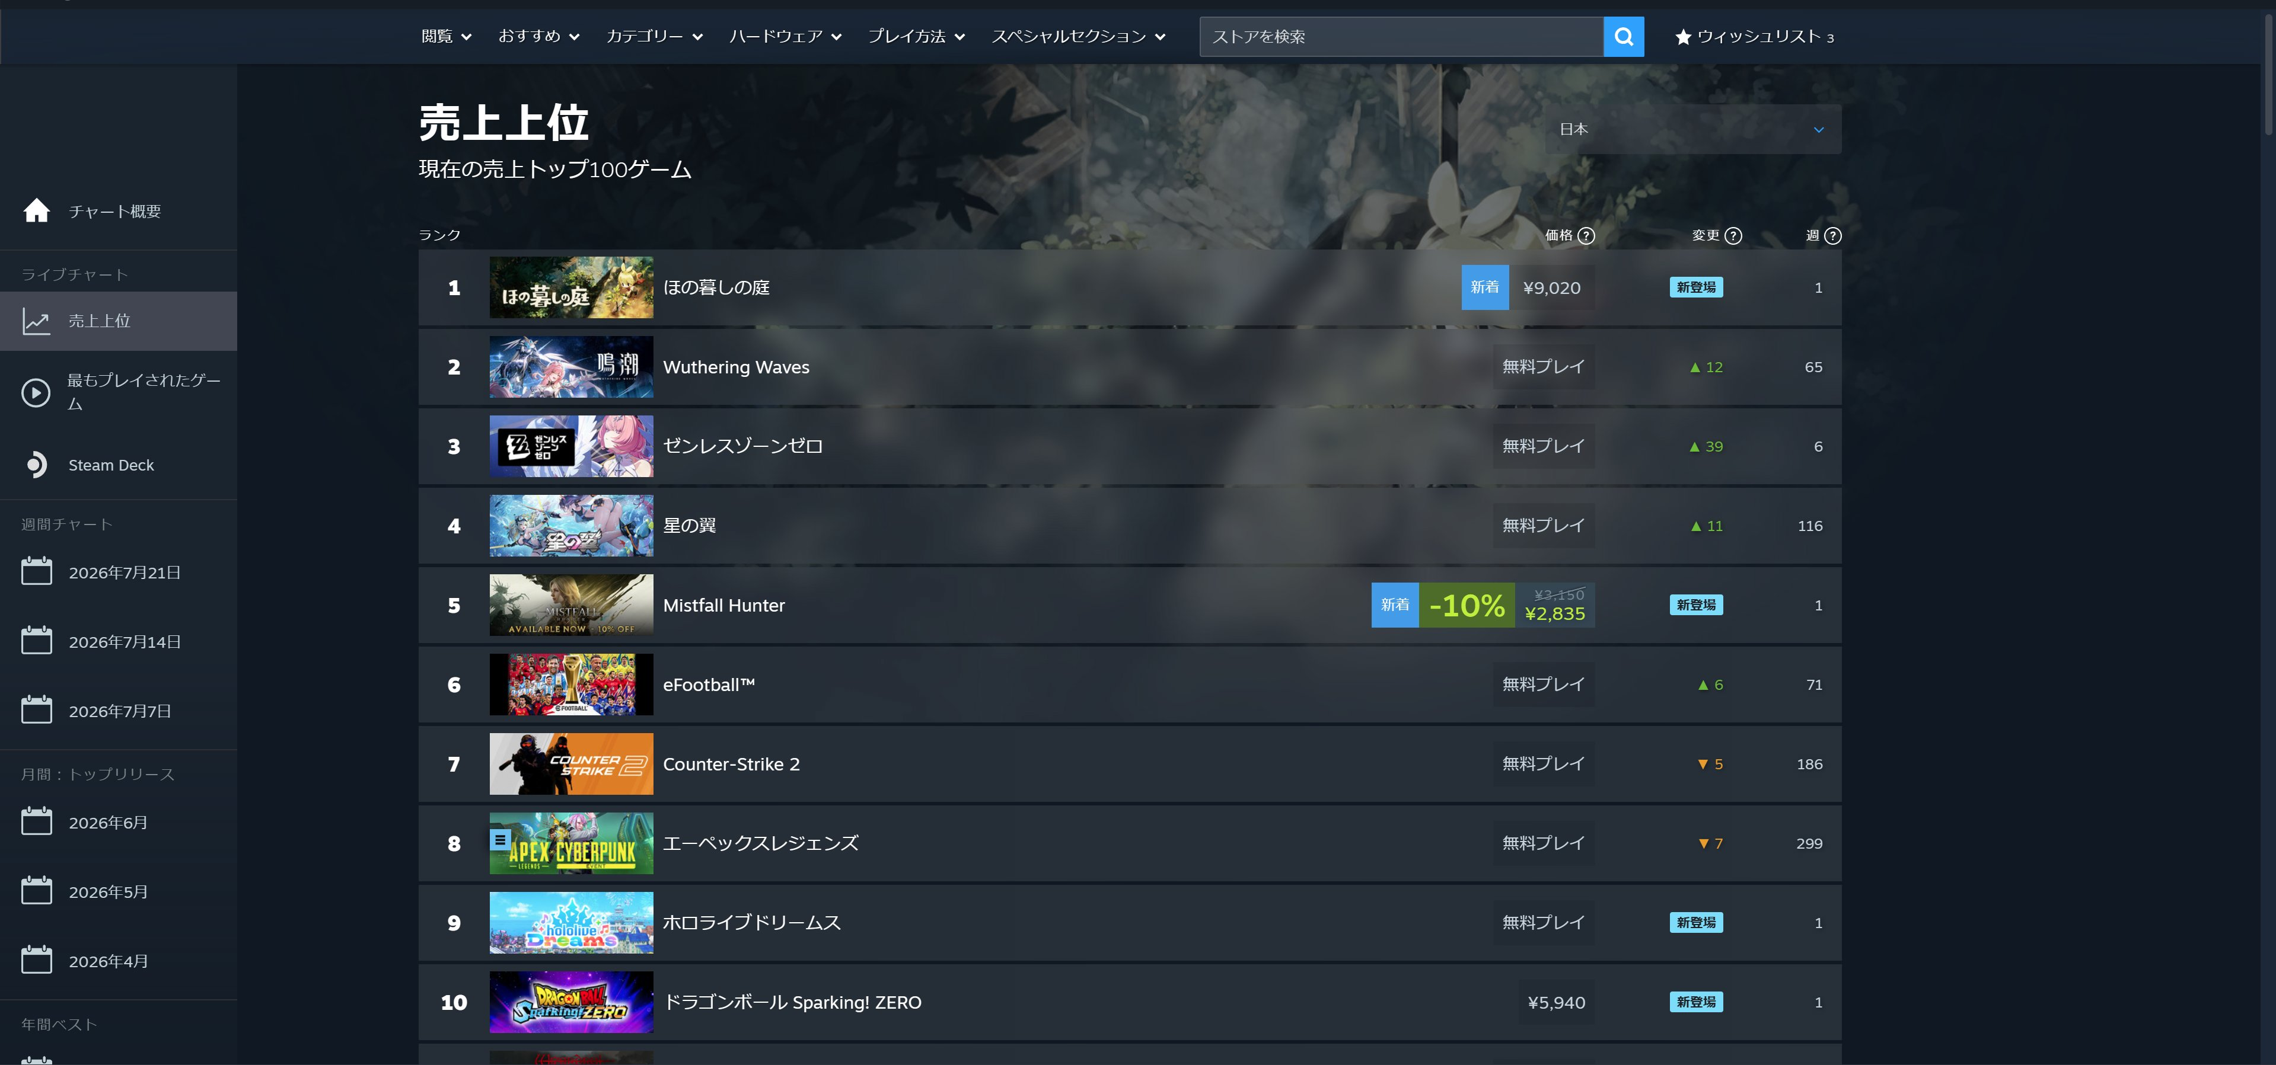Open Mistfall Hunter game title
This screenshot has height=1065, width=2276.
tap(723, 605)
